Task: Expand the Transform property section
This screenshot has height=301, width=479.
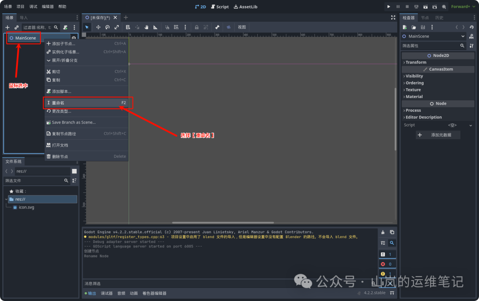Action: [x=416, y=63]
